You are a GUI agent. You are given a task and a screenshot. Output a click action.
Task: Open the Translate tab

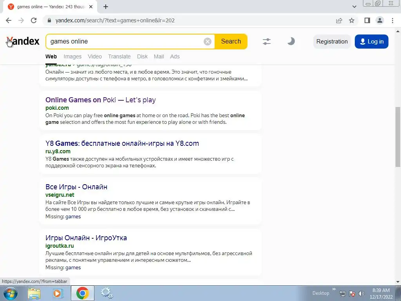point(119,56)
